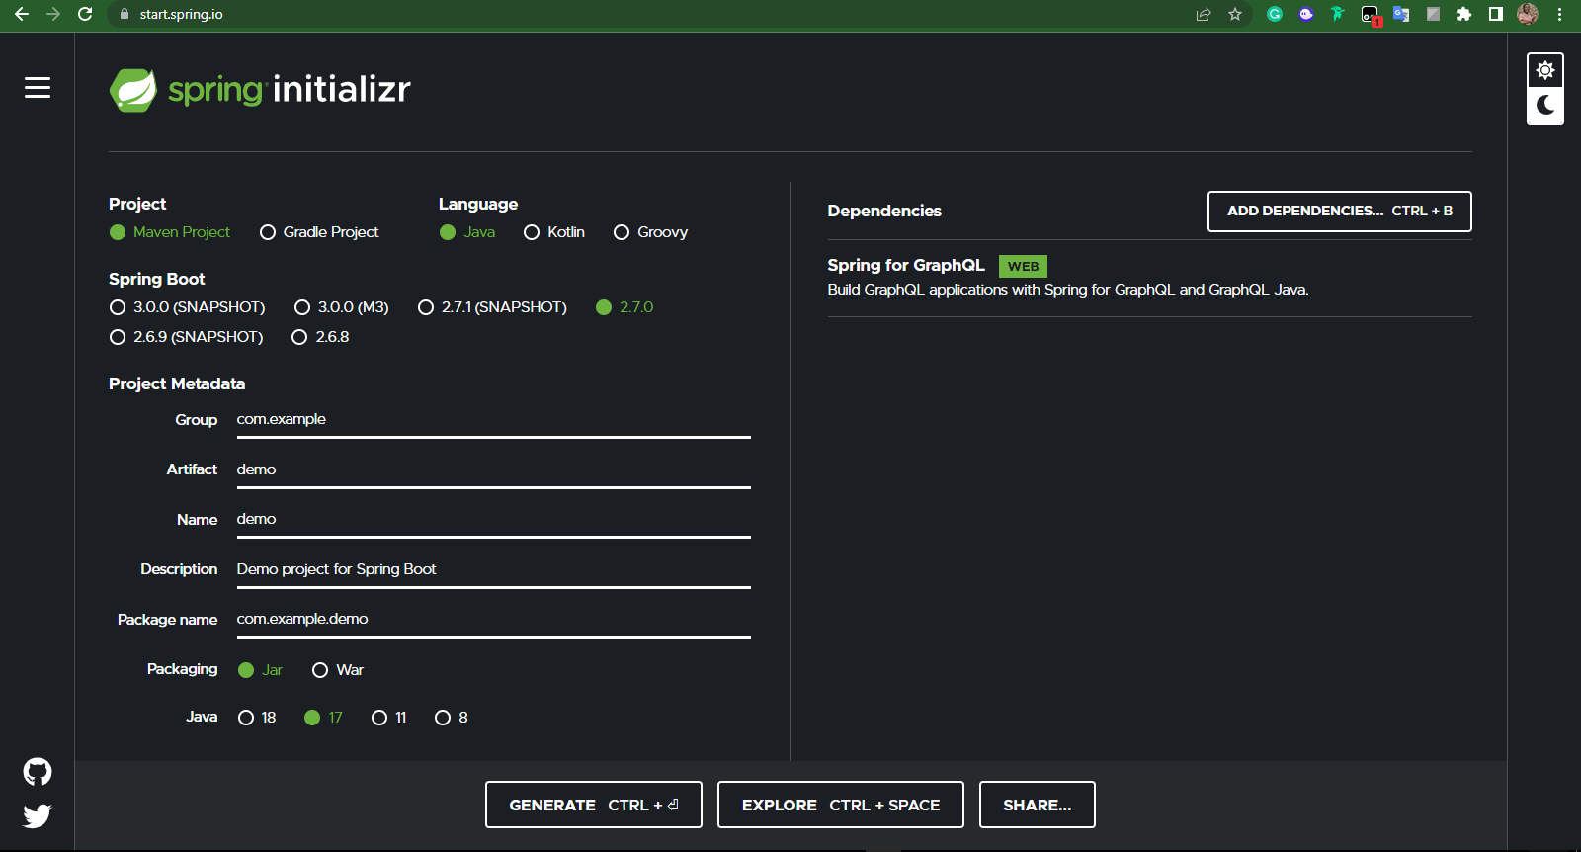Viewport: 1581px width, 852px height.
Task: Reload the page in browser
Action: pos(85,14)
